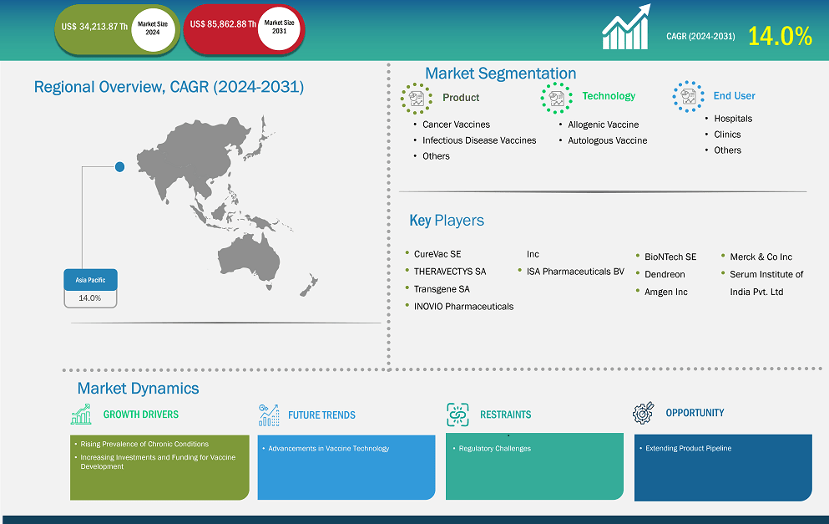
Task: Click the Opportunity gear icon
Action: tap(643, 413)
